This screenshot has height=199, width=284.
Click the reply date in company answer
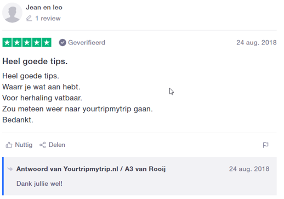click(249, 169)
